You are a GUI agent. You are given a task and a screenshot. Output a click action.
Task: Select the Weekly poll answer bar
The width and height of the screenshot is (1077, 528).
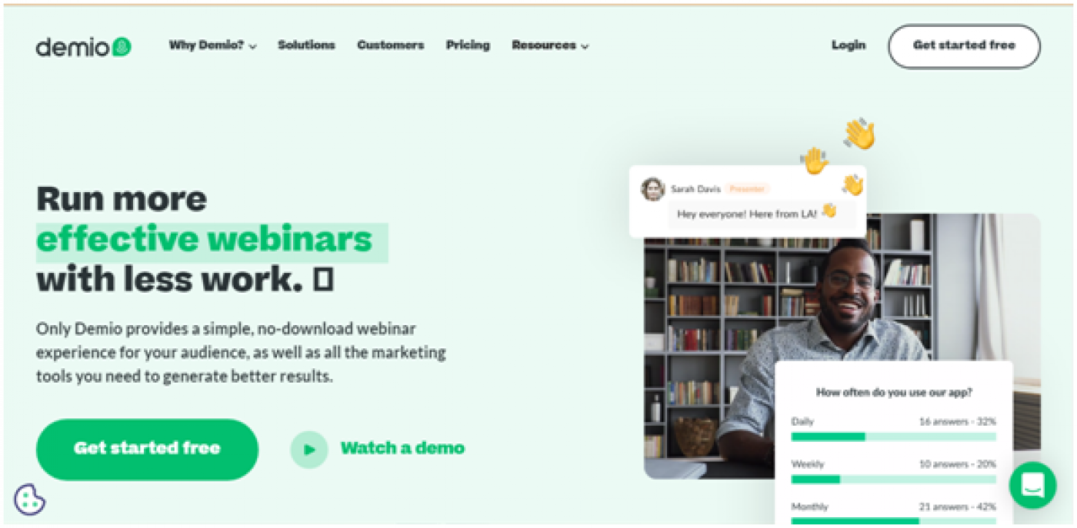tap(893, 479)
